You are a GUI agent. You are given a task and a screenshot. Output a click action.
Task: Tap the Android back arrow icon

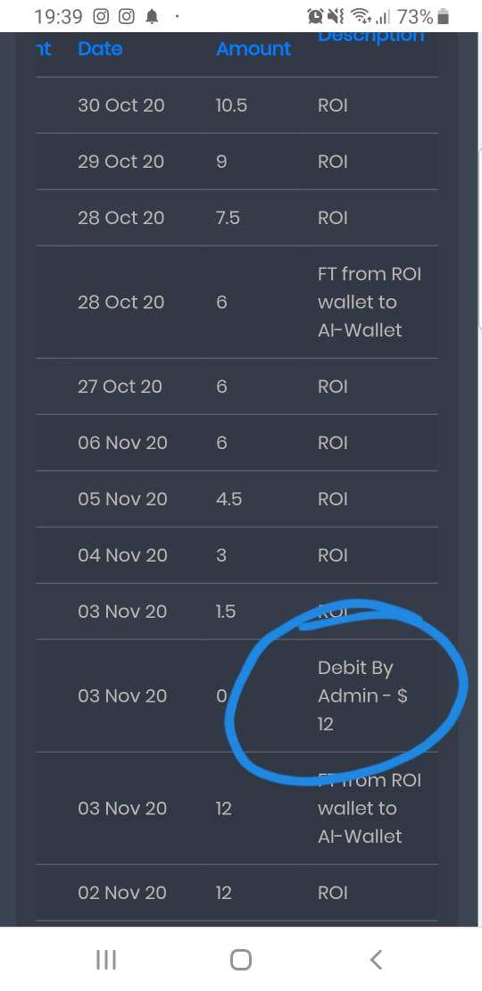tap(376, 960)
